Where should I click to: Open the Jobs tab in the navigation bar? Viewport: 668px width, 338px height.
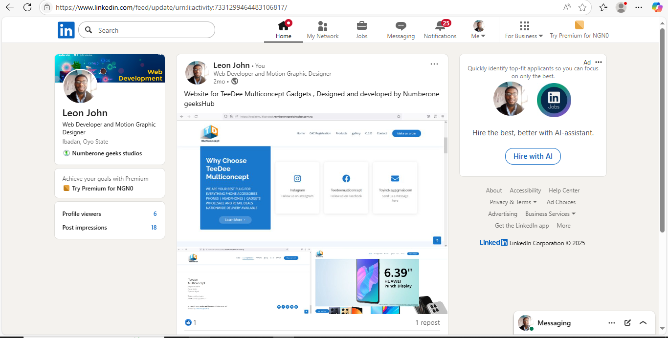pyautogui.click(x=362, y=30)
